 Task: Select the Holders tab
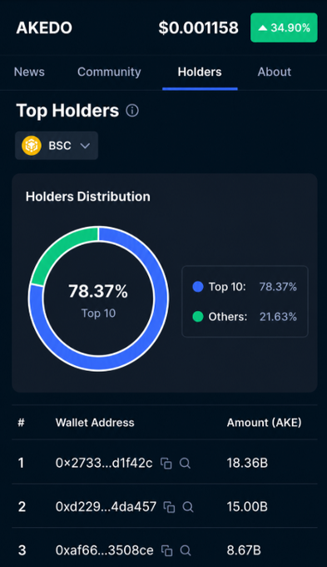point(200,72)
